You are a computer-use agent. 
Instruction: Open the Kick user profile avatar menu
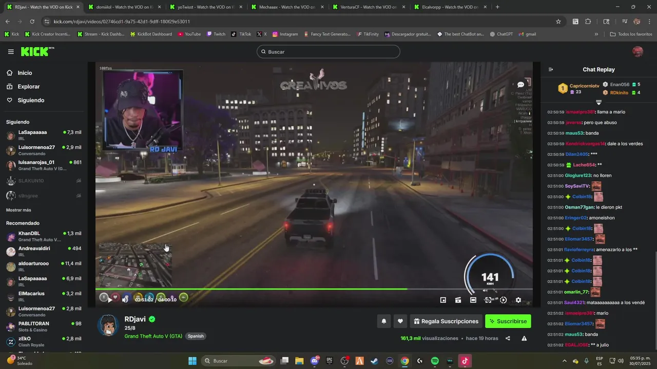pyautogui.click(x=637, y=52)
